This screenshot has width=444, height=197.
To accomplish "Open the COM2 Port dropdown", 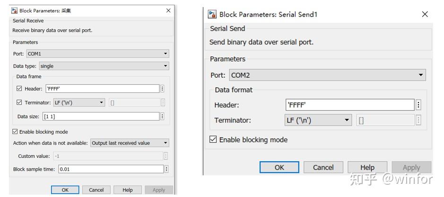I will 327,75.
